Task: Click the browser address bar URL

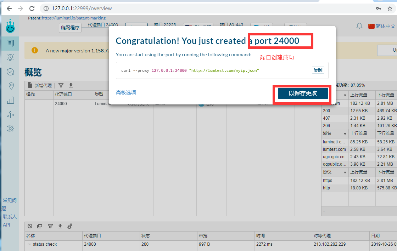Action: 82,8
